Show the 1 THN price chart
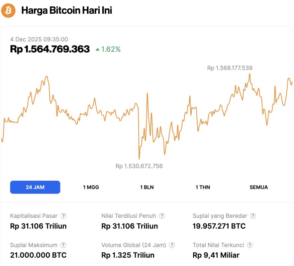The width and height of the screenshot is (294, 266). [x=203, y=187]
